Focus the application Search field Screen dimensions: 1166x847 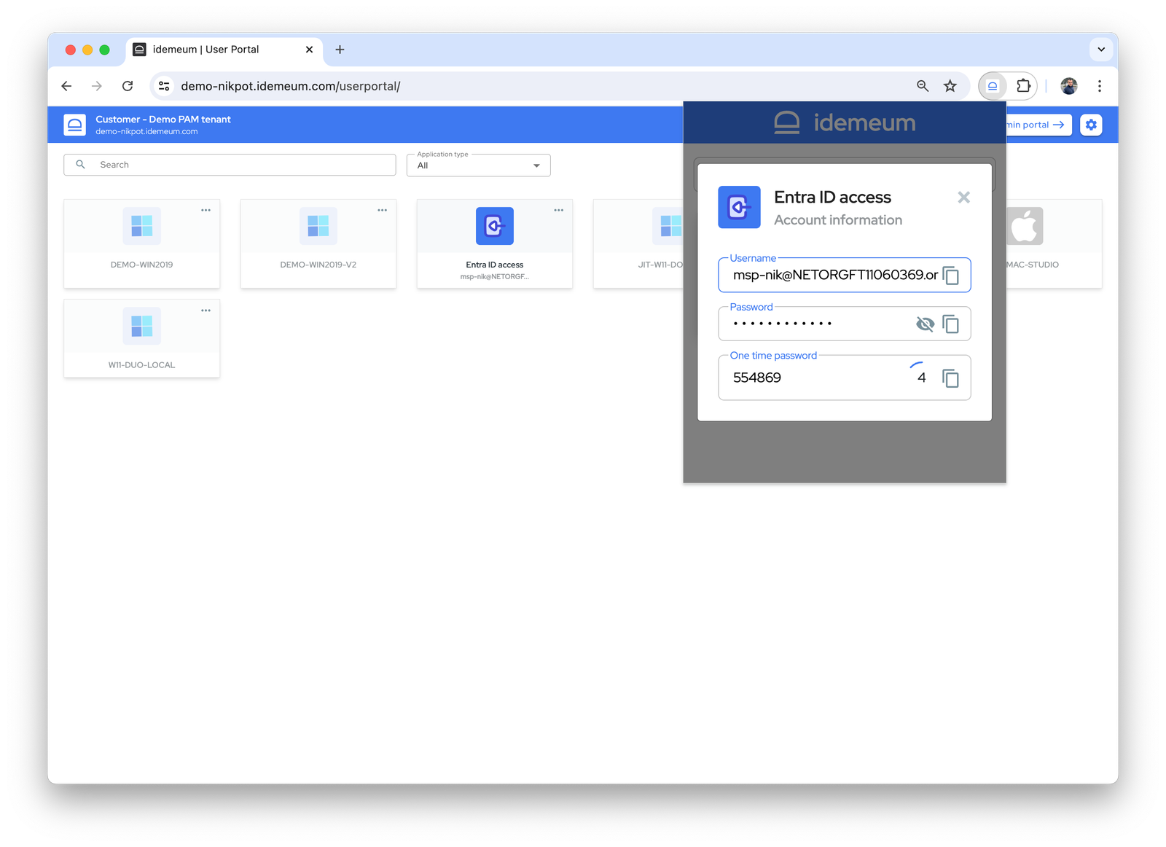point(230,165)
